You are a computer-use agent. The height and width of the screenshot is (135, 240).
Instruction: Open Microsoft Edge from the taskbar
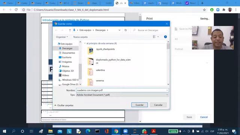[88, 131]
